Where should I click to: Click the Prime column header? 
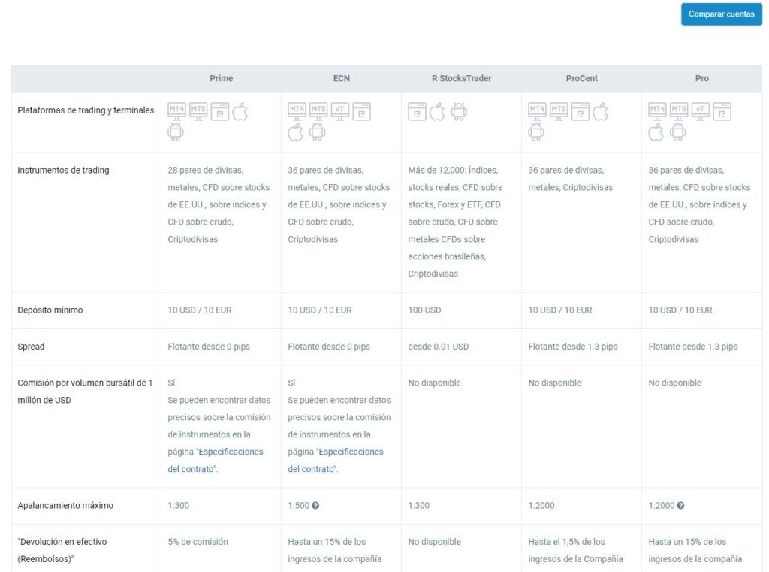coord(222,78)
